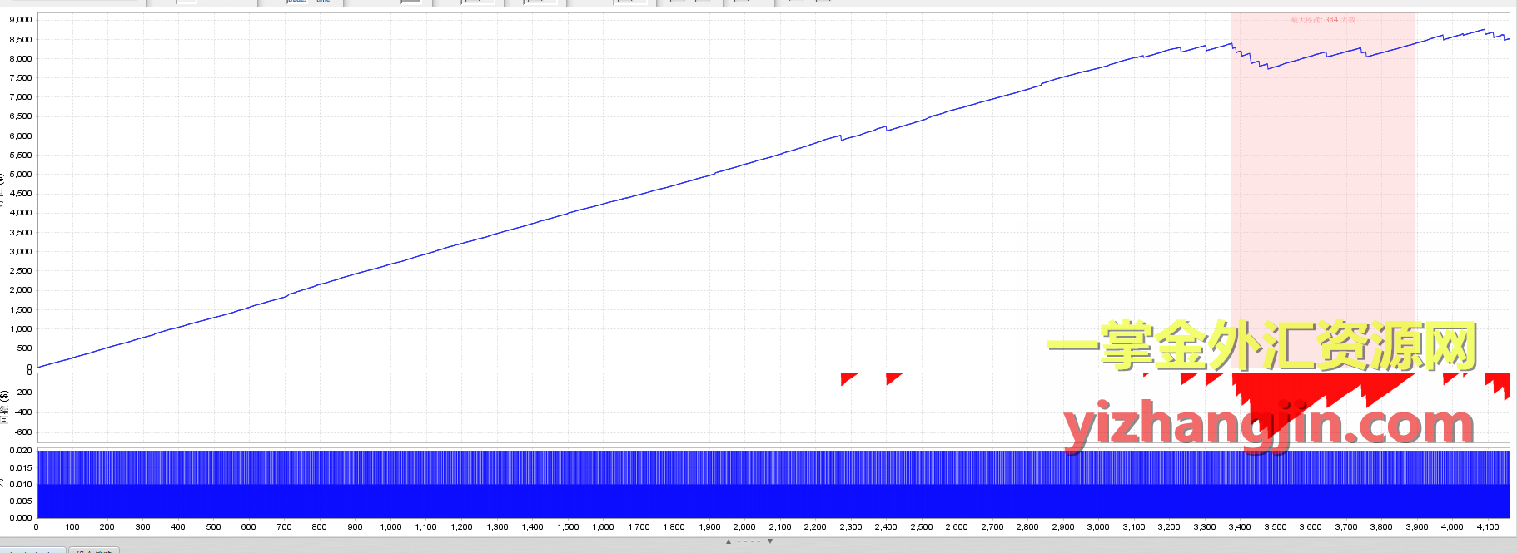1517x553 pixels.
Task: Click trade number 2,300 on bottom axis
Action: tap(851, 526)
